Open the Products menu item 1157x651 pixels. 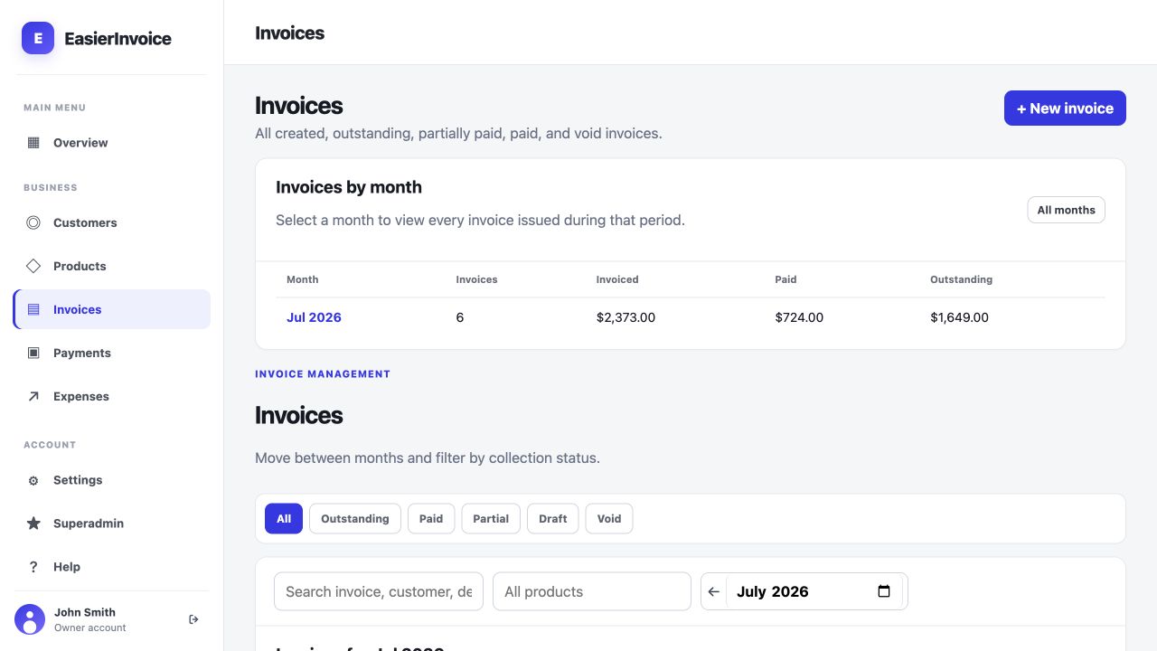pos(112,266)
